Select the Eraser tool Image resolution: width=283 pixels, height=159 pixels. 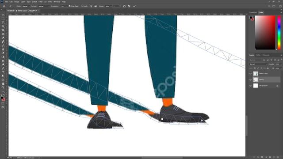click(3, 53)
